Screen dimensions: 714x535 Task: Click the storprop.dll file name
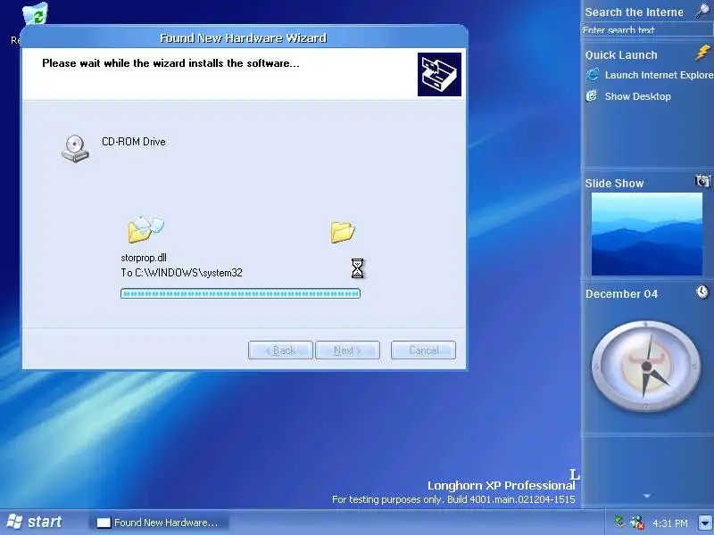(144, 258)
